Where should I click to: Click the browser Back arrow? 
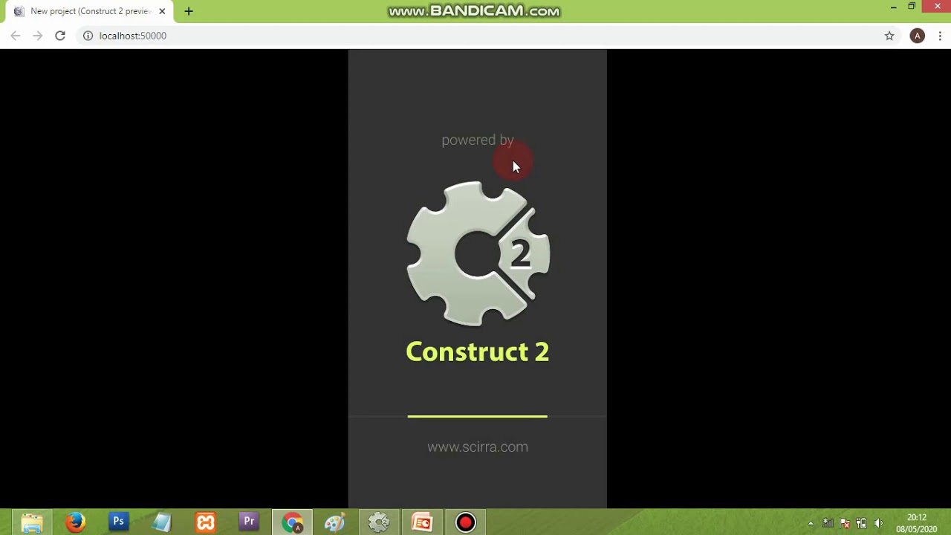point(16,36)
